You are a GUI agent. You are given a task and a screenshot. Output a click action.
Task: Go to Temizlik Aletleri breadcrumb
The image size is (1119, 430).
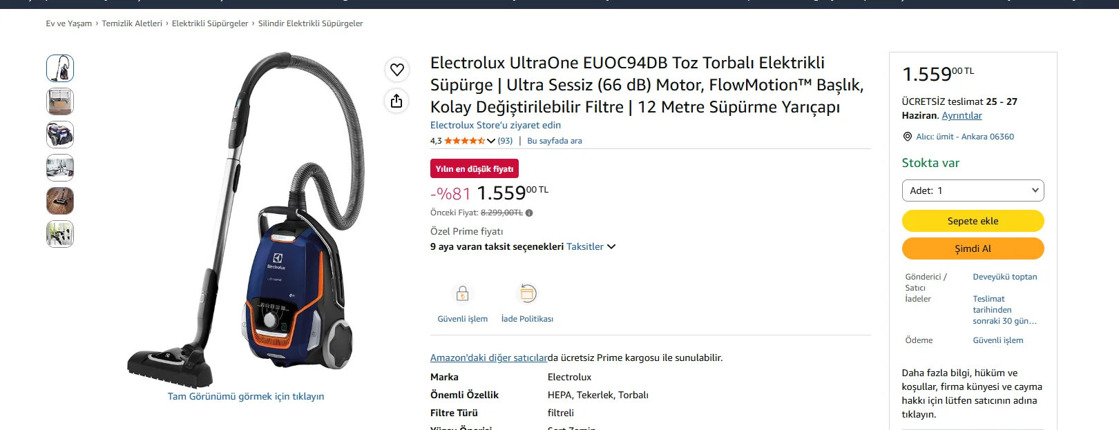tap(132, 23)
